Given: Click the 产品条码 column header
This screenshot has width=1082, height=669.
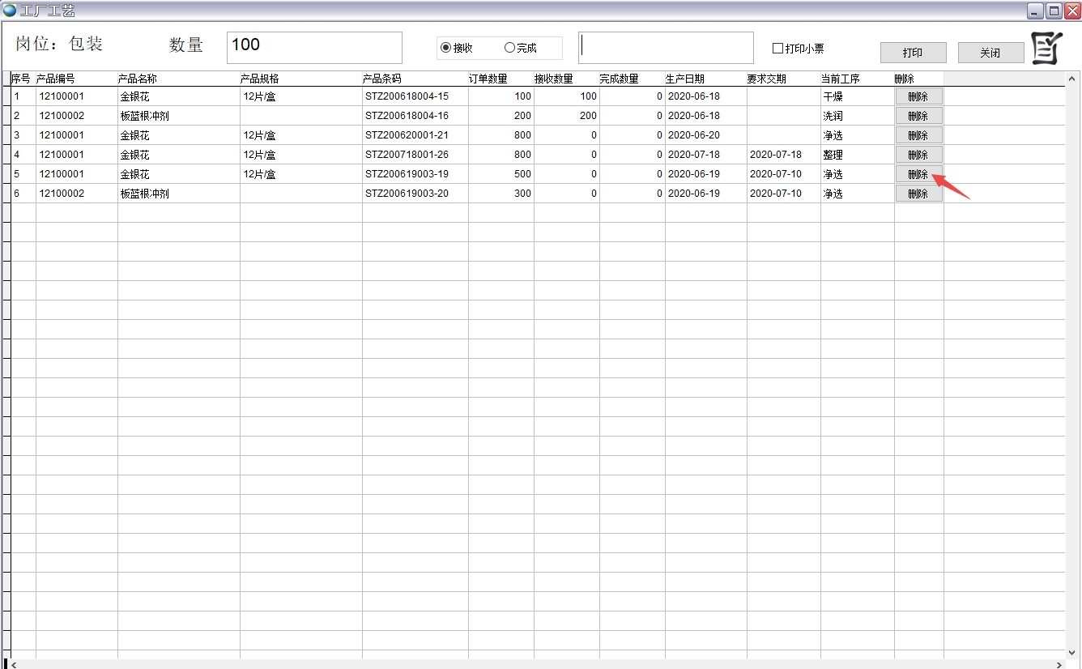Looking at the screenshot, I should coord(382,79).
